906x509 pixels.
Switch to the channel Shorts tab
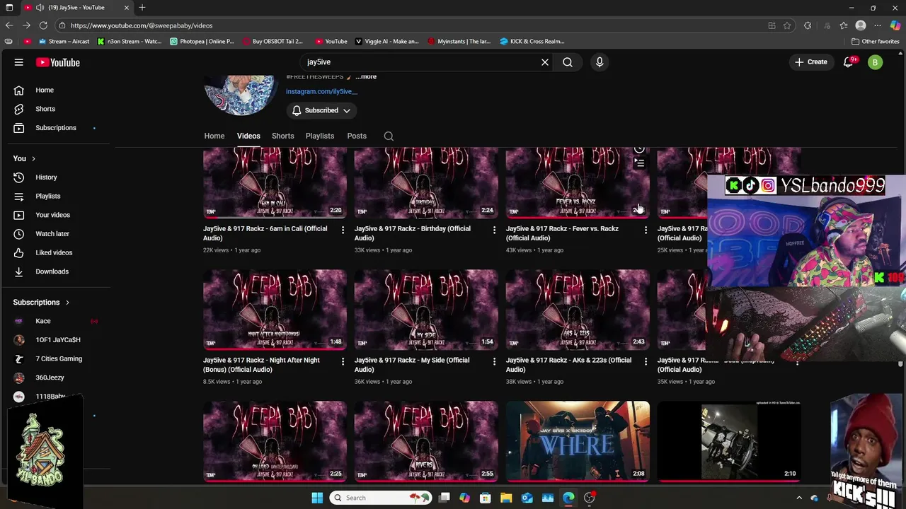pyautogui.click(x=282, y=136)
